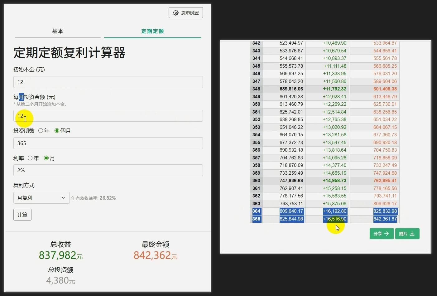
Task: Click the bold row number 360
Action: [x=256, y=181]
